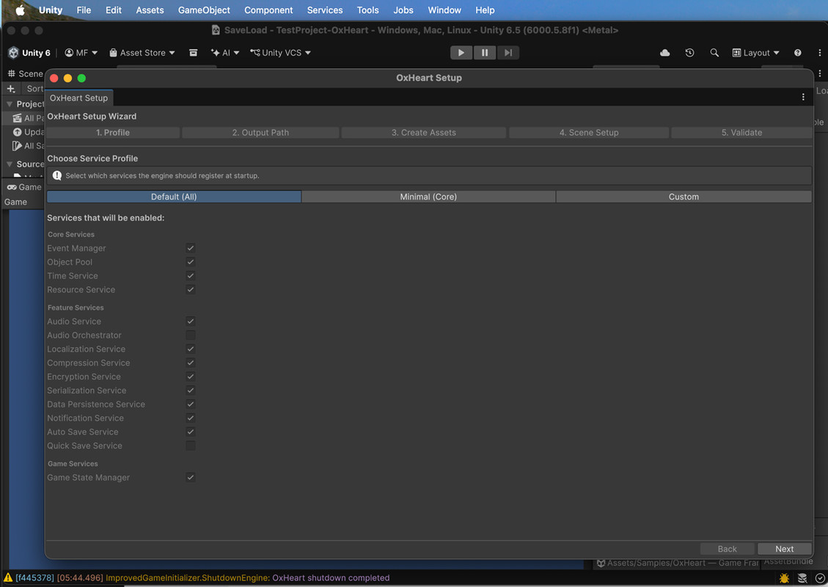Image resolution: width=828 pixels, height=587 pixels.
Task: Open the Unity application menu
Action: tap(50, 10)
